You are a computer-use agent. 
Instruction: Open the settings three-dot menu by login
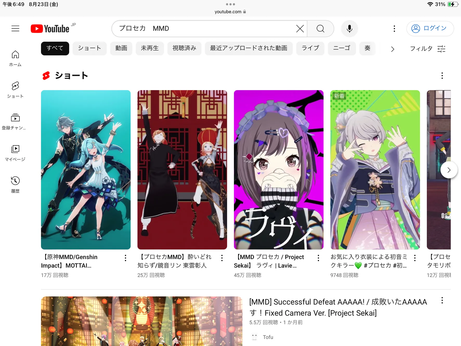(394, 28)
